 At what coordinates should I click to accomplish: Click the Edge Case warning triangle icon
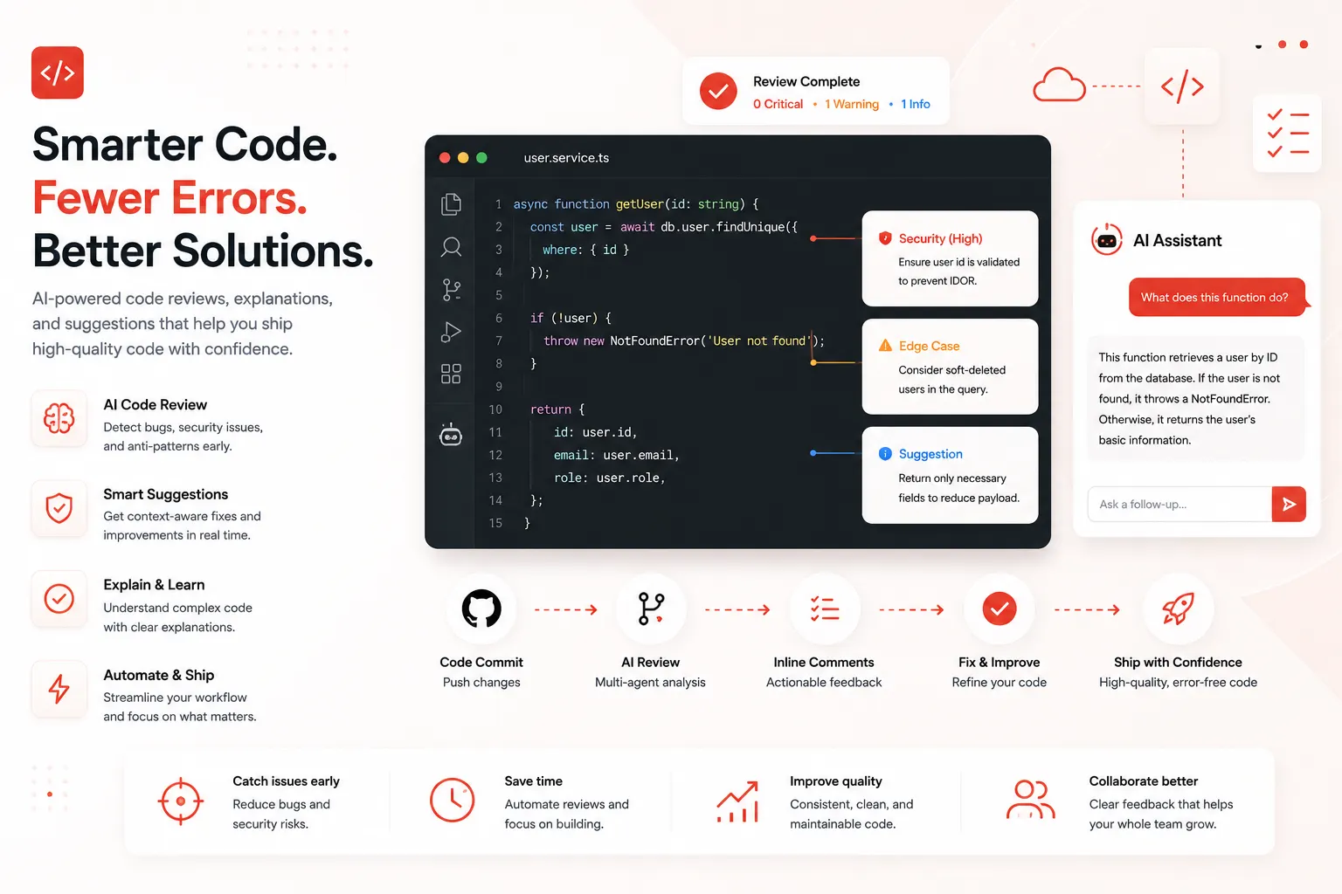885,346
